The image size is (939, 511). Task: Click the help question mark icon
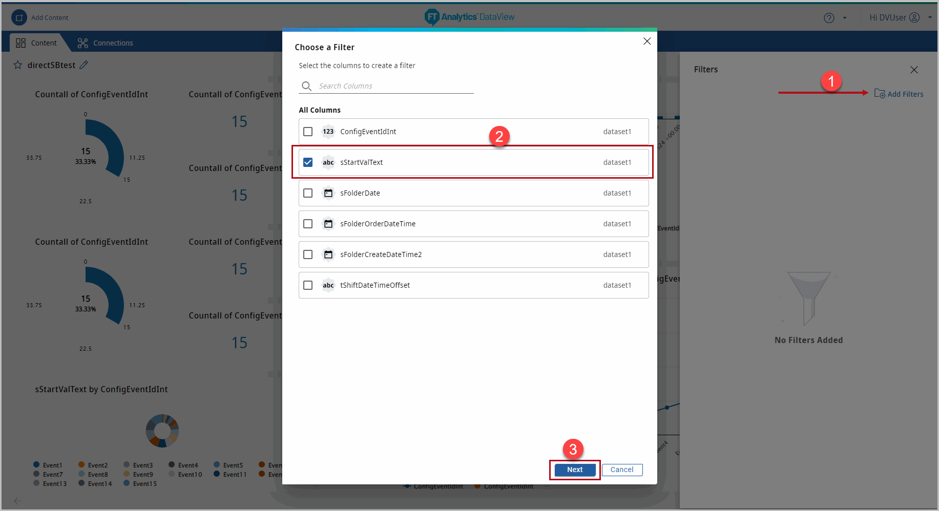828,18
